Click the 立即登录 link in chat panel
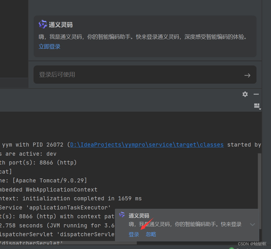271x249 pixels. pos(49,46)
